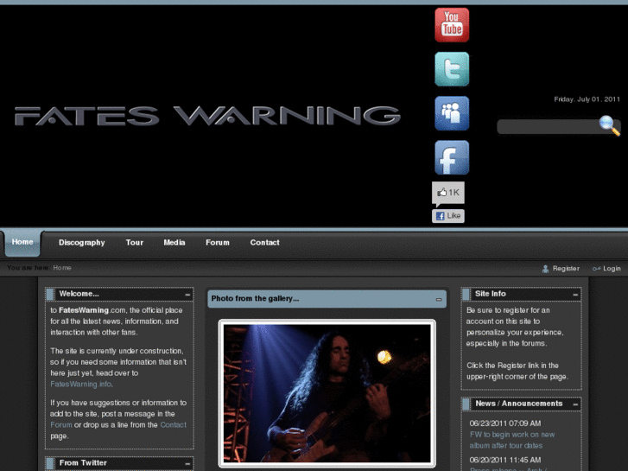This screenshot has width=628, height=471.
Task: Click the Fates Warning logo banner
Action: tap(207, 116)
